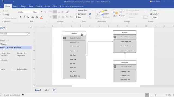This screenshot has width=174, height=97.
Task: Click the Instructors entity header
Action: (125, 62)
